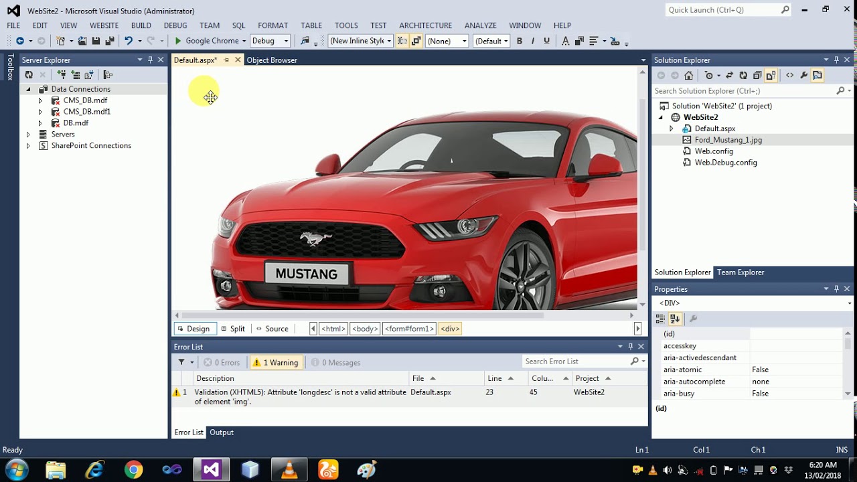Toggle Show All Files in Solution Explorer

coord(771,76)
